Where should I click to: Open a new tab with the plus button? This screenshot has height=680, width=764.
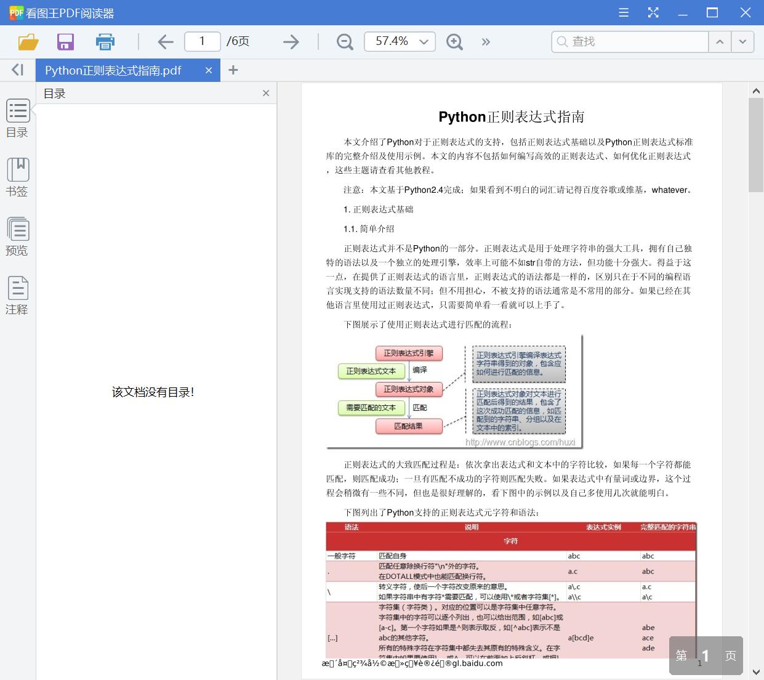[233, 70]
